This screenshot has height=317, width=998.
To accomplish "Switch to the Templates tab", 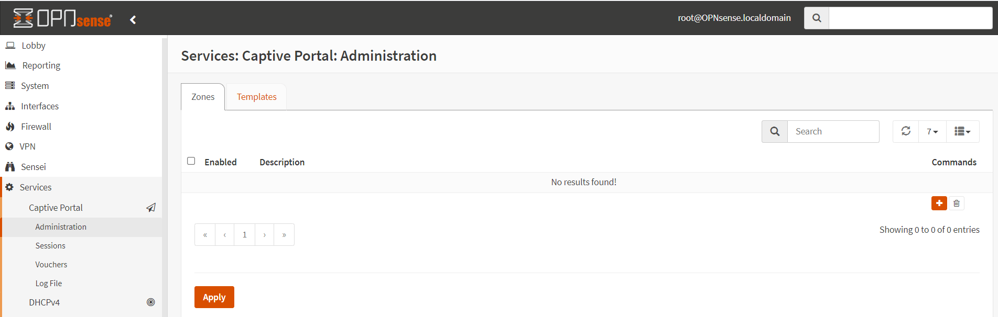I will click(256, 97).
